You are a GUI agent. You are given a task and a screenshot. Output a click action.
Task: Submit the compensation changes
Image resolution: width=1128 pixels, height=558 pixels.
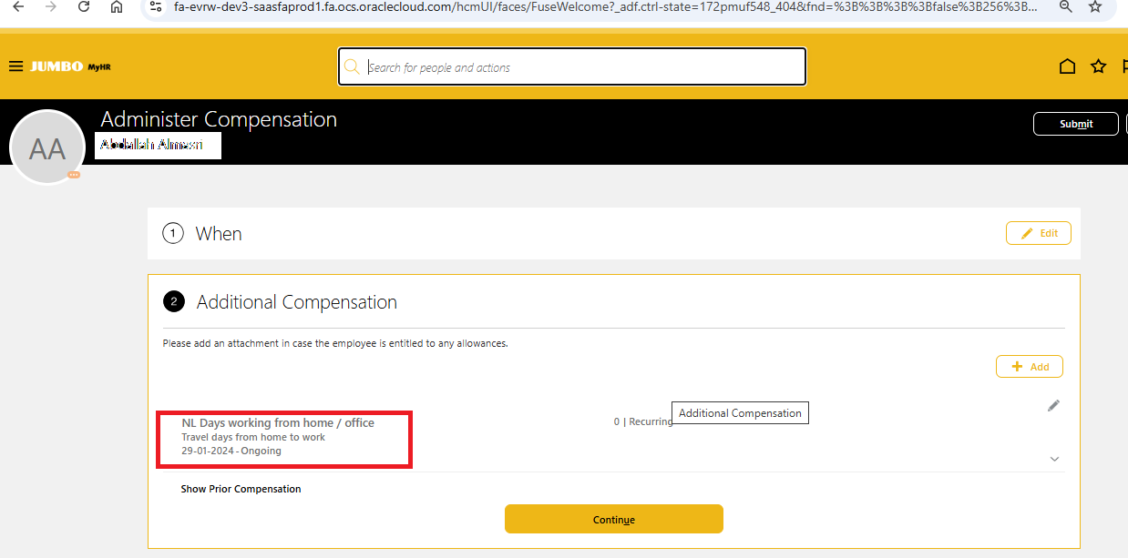[x=1076, y=124]
